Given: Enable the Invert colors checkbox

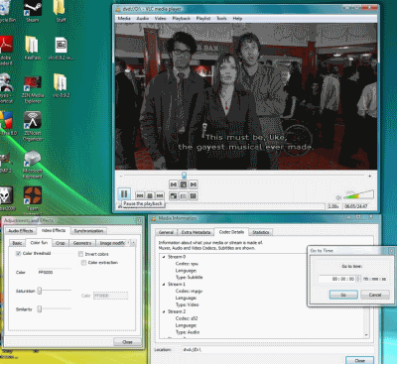Looking at the screenshot, I should [x=80, y=254].
